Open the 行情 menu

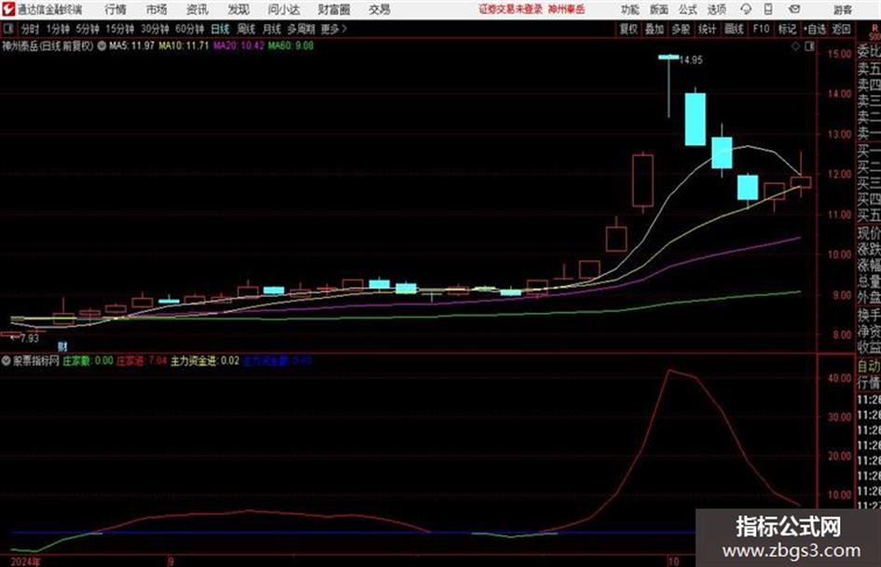[x=116, y=9]
